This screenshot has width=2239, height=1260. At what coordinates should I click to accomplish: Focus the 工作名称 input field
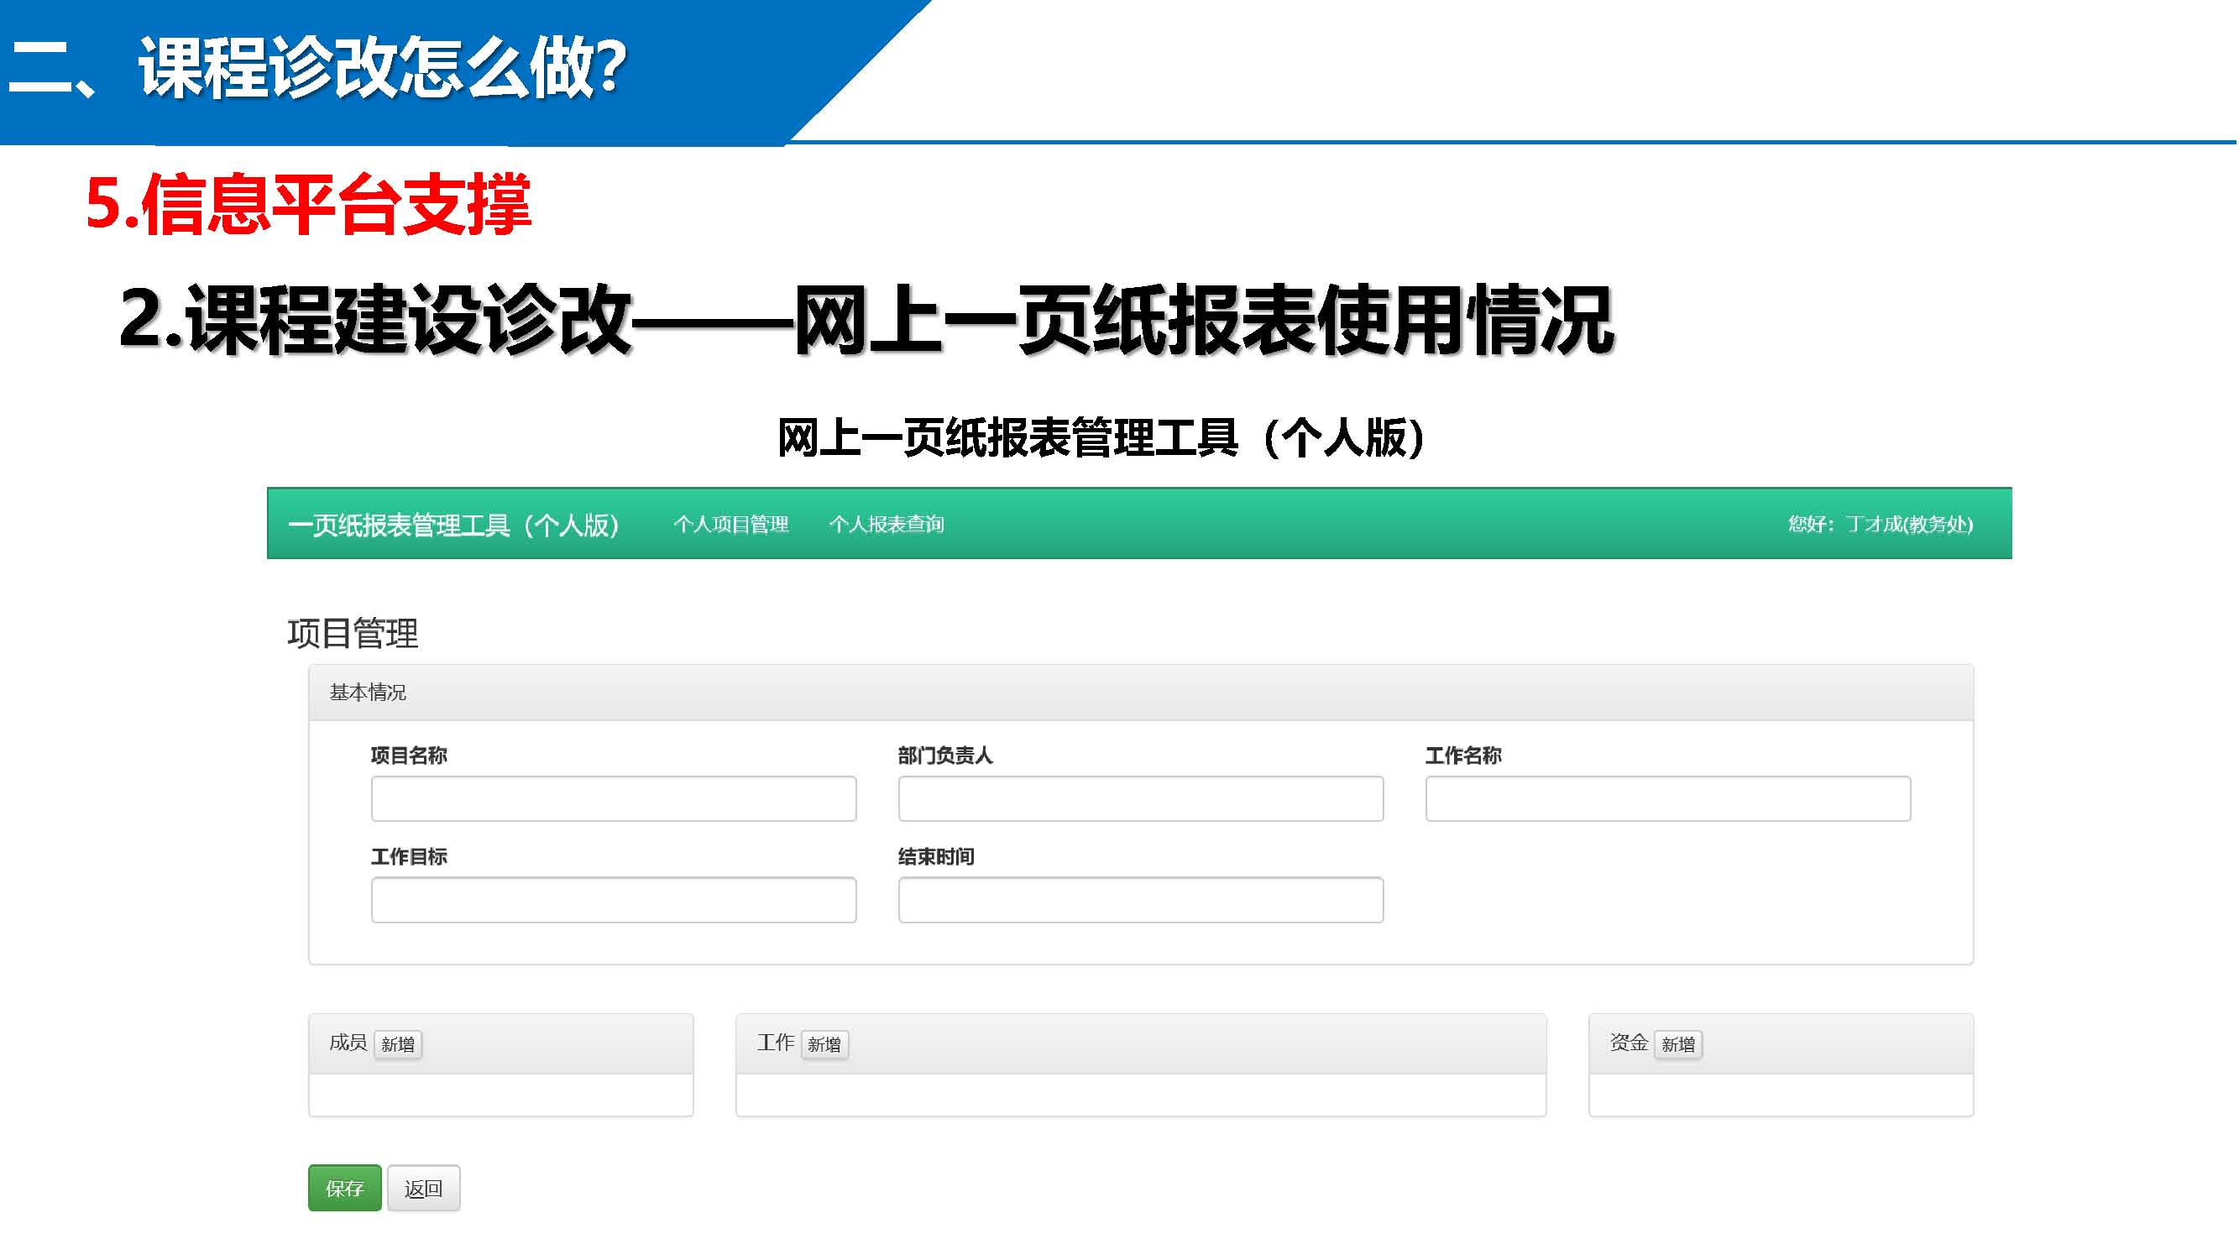tap(1669, 799)
